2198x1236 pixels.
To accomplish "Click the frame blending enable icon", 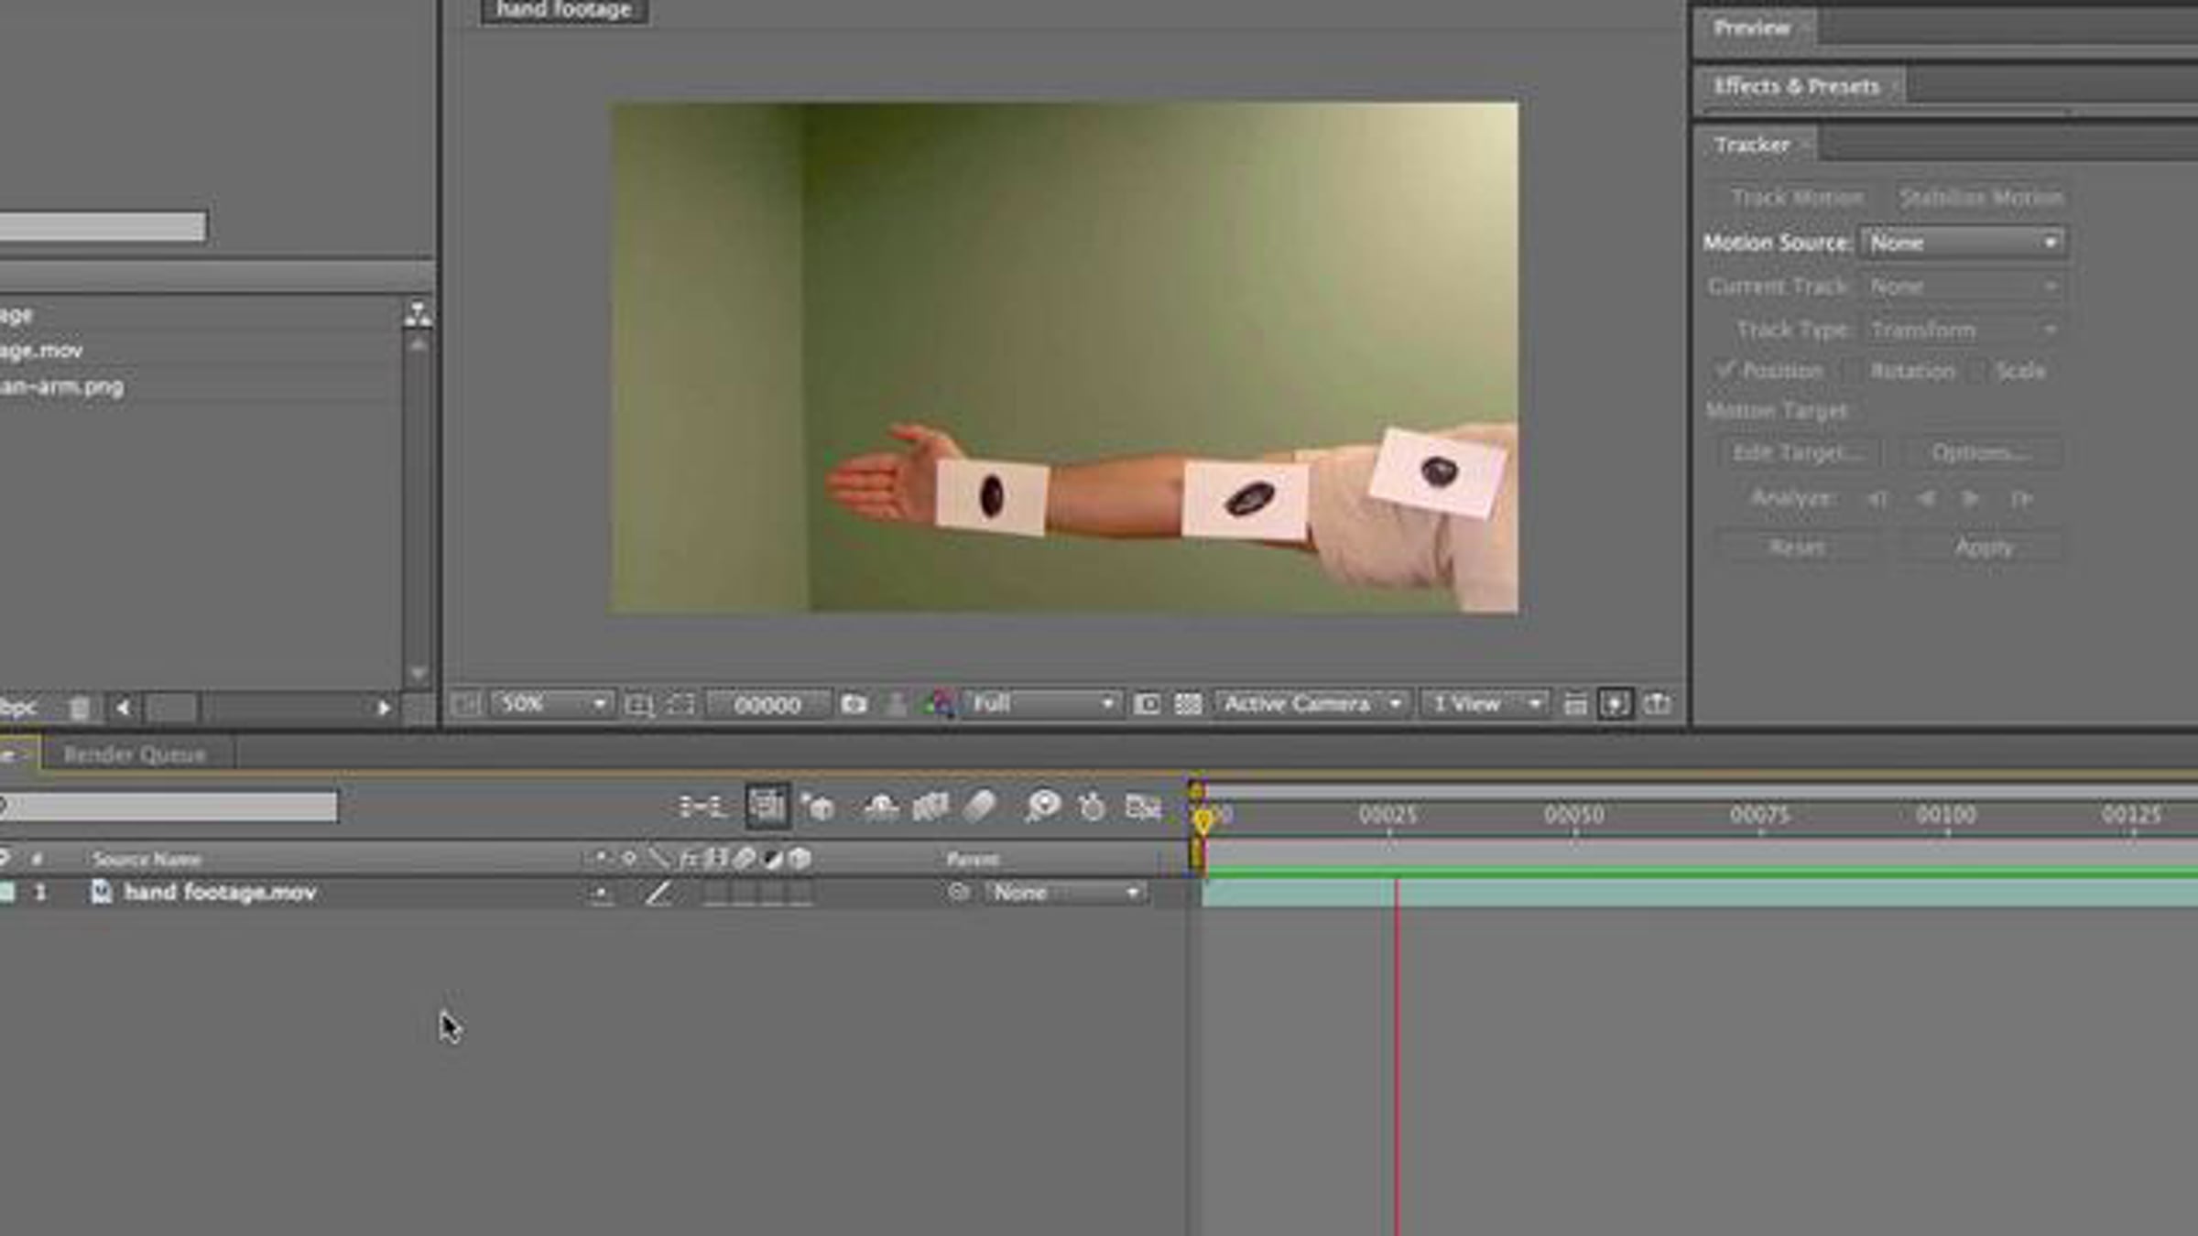I will click(x=930, y=807).
